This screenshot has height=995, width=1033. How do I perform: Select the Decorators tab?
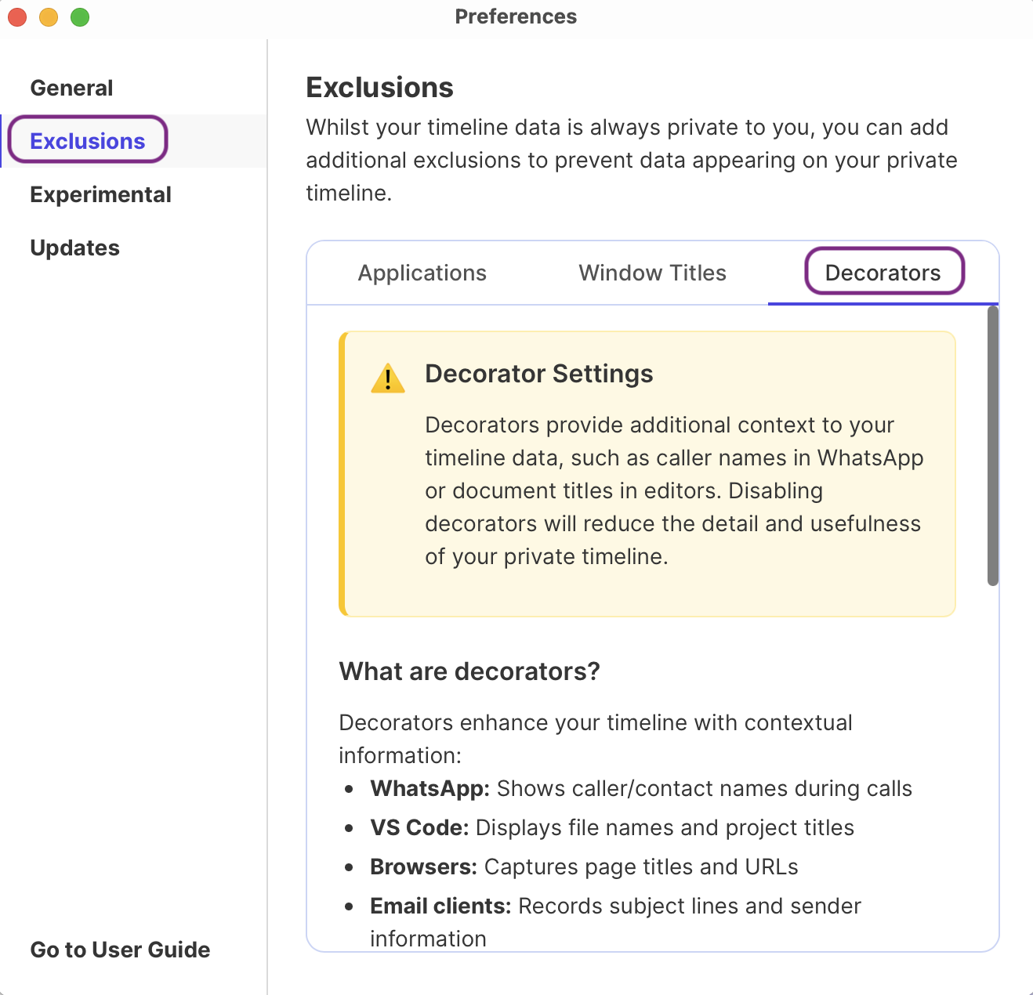[x=883, y=273]
